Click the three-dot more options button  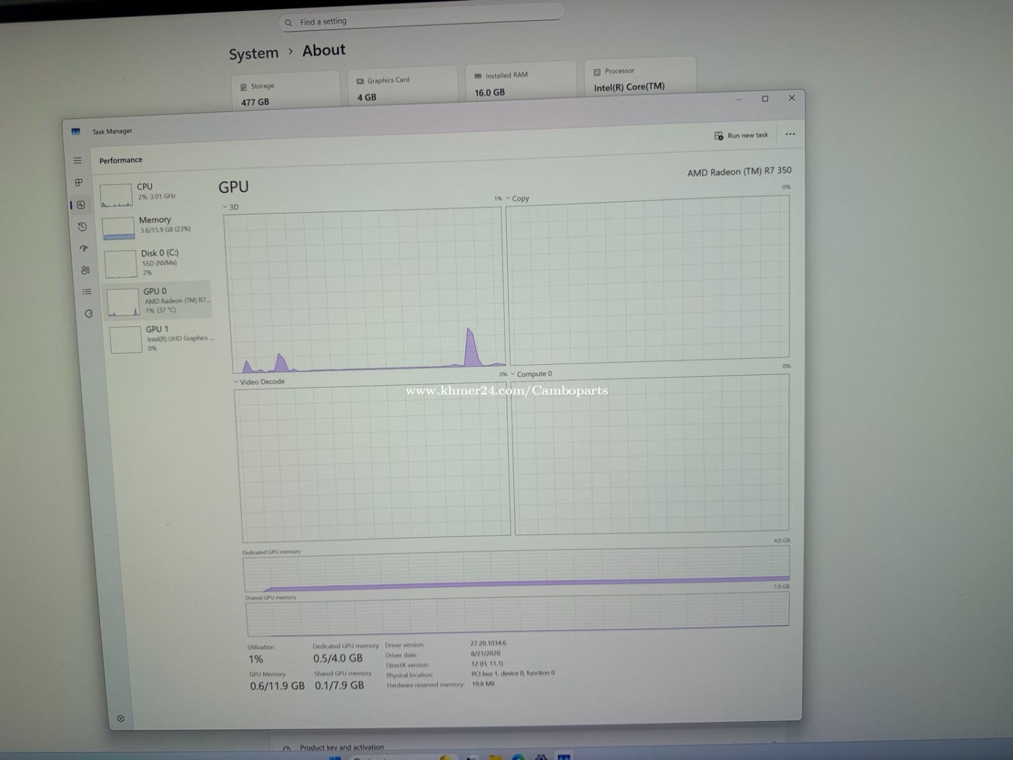[789, 134]
